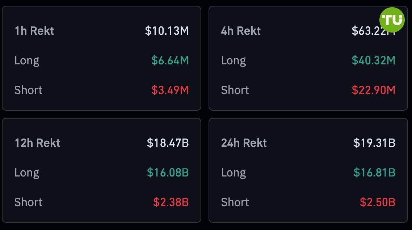Click the Long label in 1h card

(x=27, y=60)
